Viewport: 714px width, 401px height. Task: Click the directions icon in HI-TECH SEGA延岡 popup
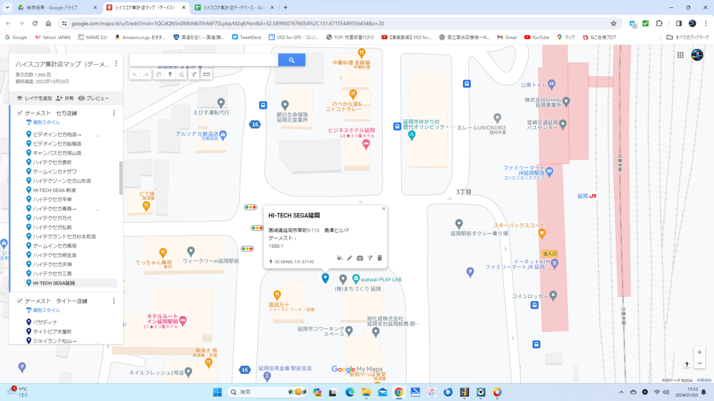[x=369, y=258]
